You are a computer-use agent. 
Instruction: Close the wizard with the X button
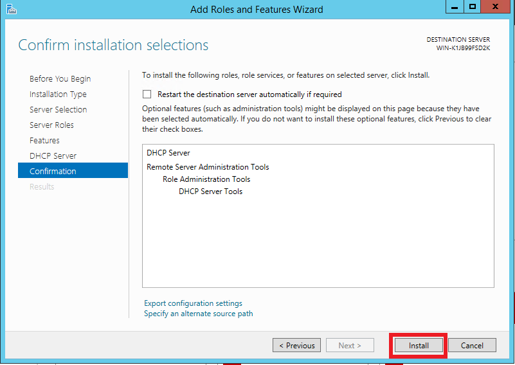click(x=495, y=6)
